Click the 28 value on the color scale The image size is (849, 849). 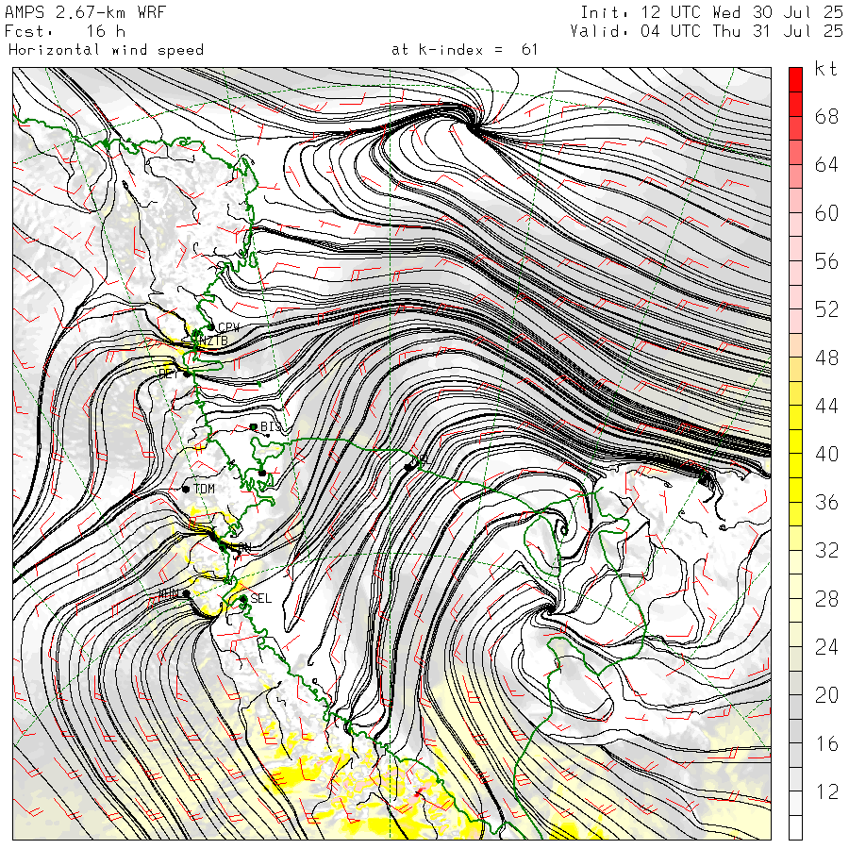pos(826,599)
